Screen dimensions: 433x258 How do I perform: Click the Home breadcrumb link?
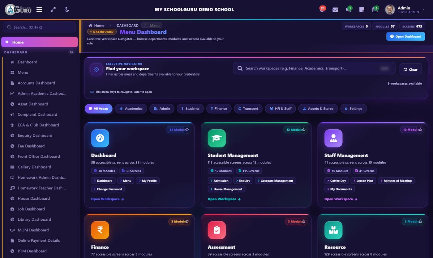96,26
